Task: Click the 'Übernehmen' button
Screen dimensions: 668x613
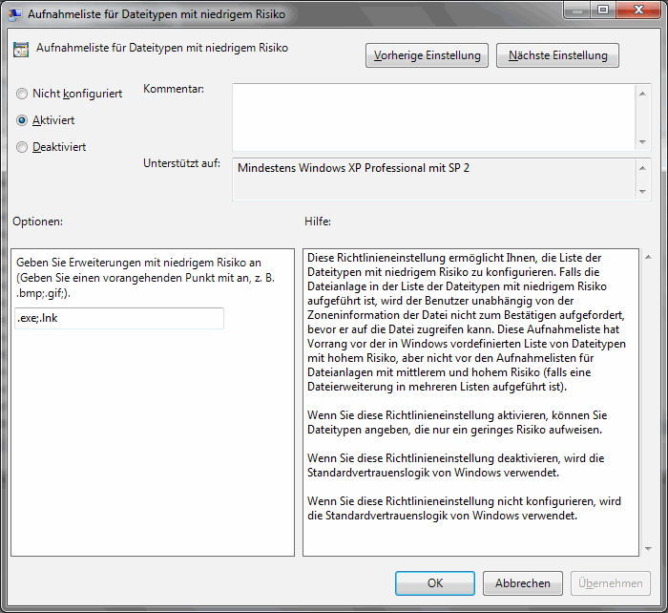Action: [x=610, y=582]
